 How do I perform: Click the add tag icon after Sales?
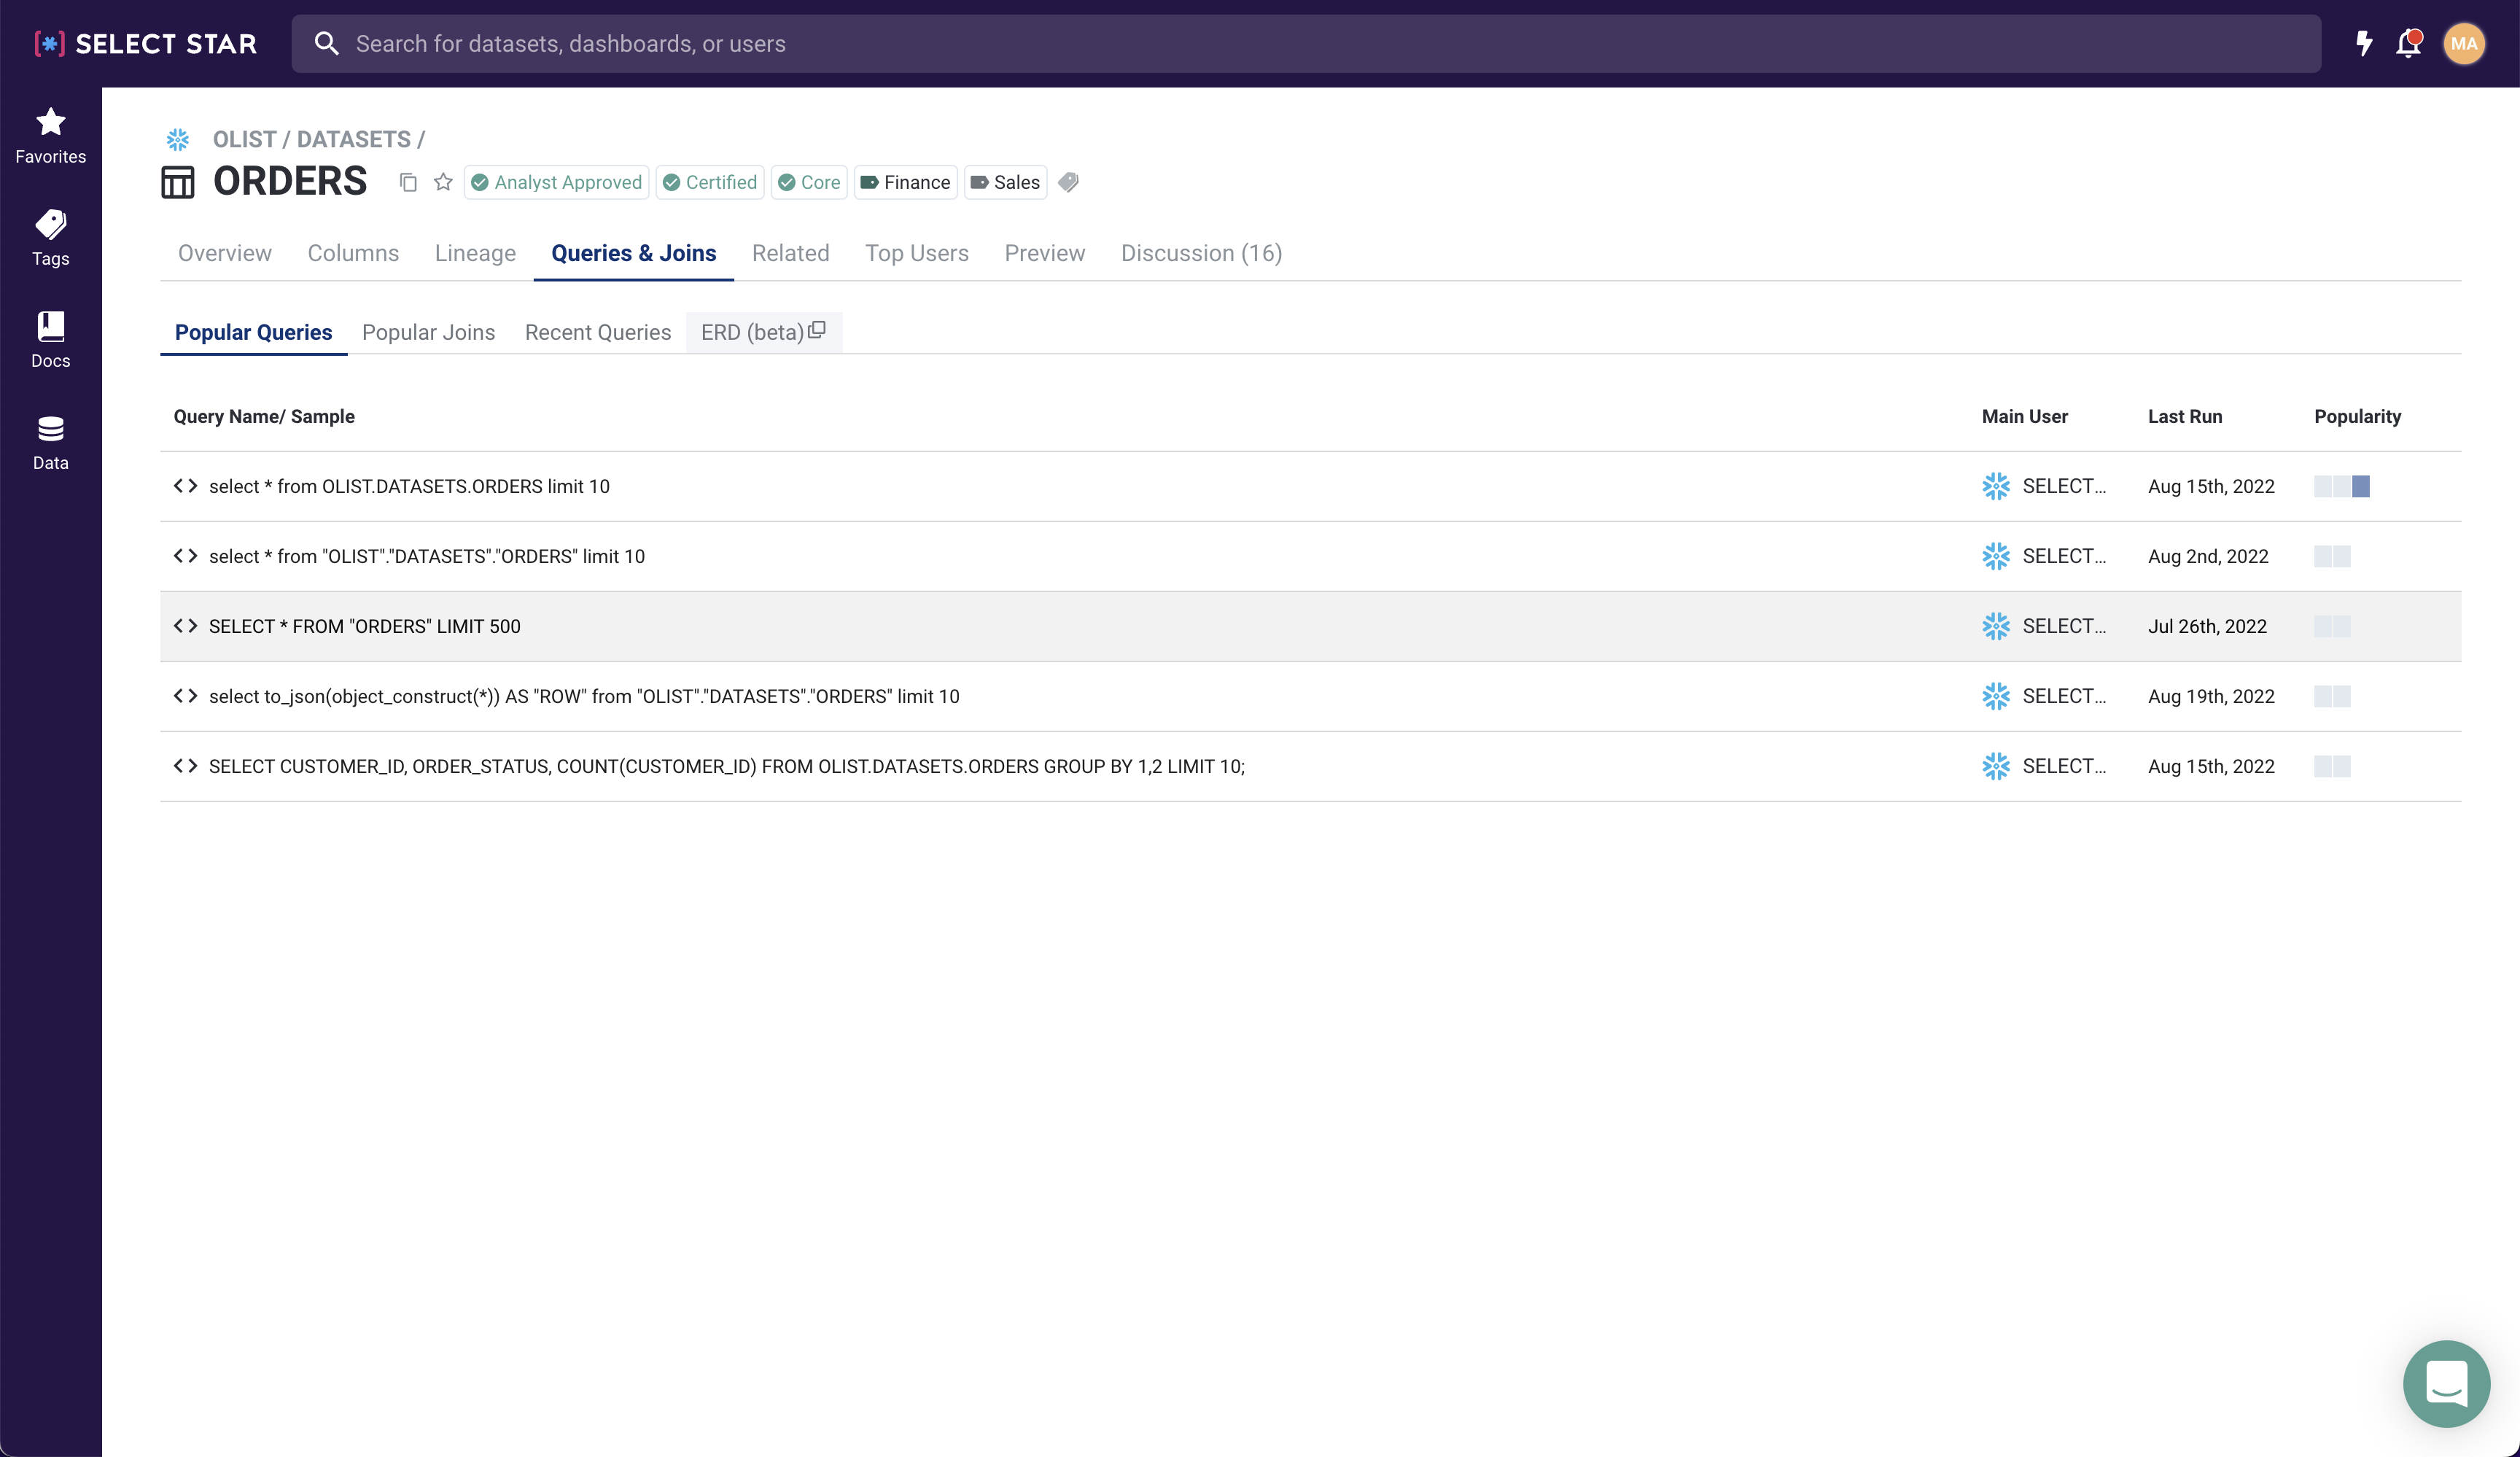1068,182
